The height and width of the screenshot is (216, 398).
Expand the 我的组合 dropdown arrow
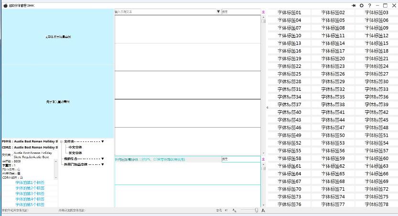(x=103, y=159)
